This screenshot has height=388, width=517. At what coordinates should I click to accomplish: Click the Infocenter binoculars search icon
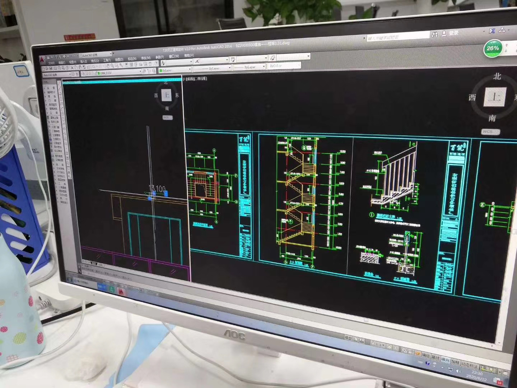(x=435, y=34)
